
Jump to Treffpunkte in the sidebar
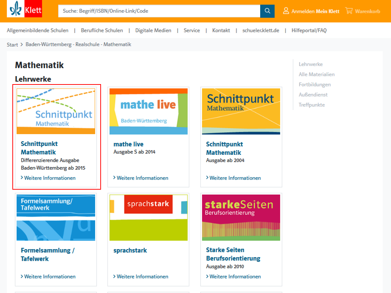coord(311,105)
